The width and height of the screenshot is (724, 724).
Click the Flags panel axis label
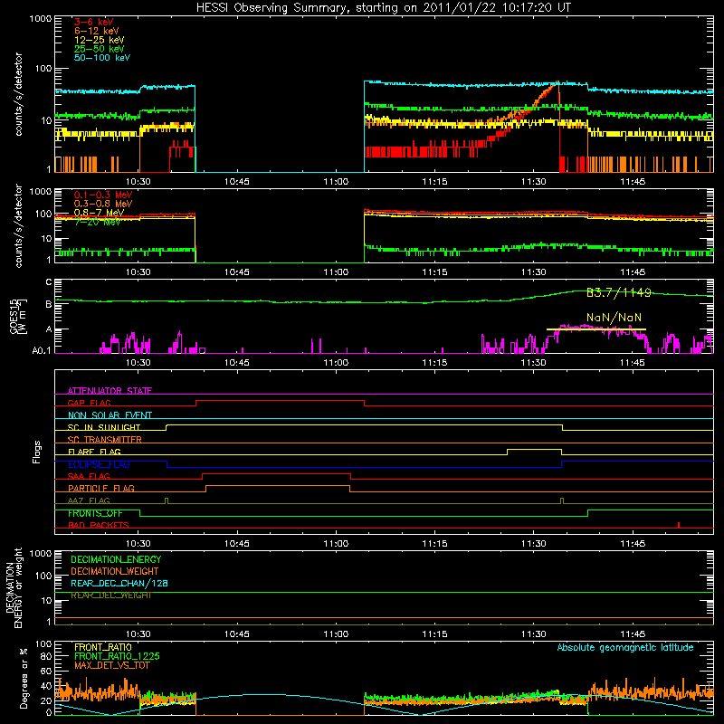36,452
